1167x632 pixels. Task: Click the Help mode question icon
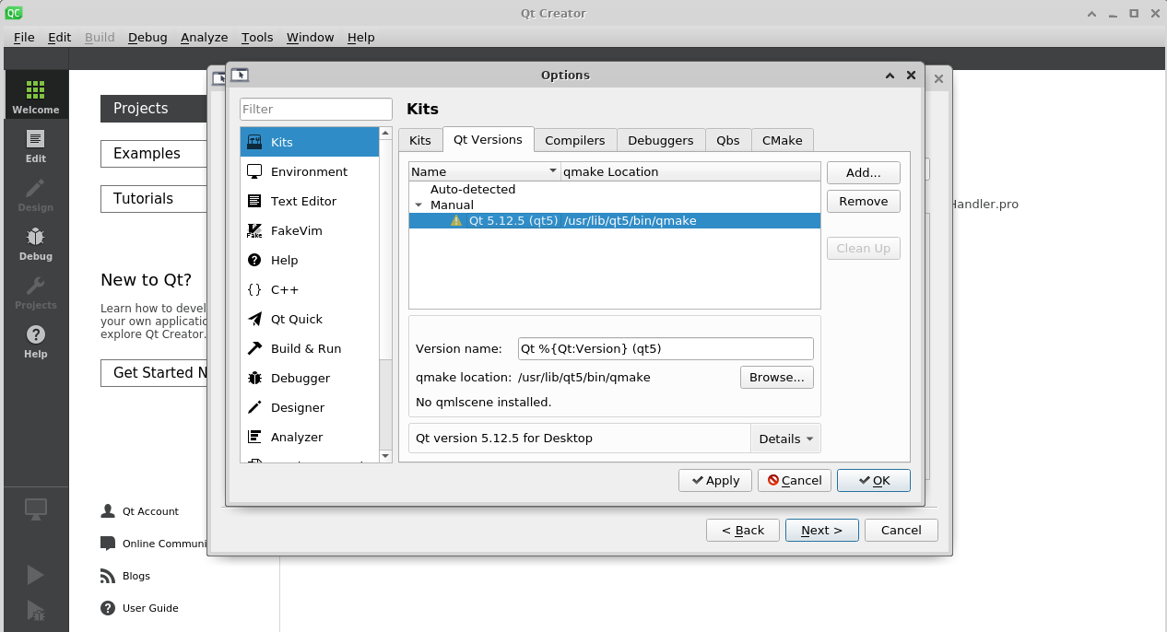pos(35,334)
